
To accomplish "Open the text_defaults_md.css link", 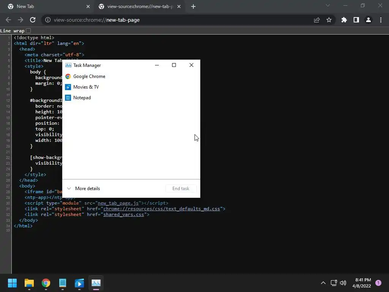I will pos(161,209).
